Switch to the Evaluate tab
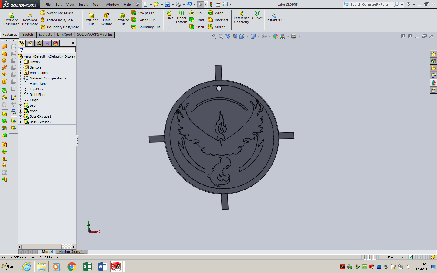The image size is (437, 273). 45,35
